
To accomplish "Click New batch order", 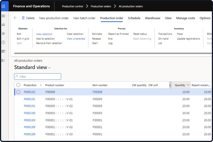I will [84, 18].
